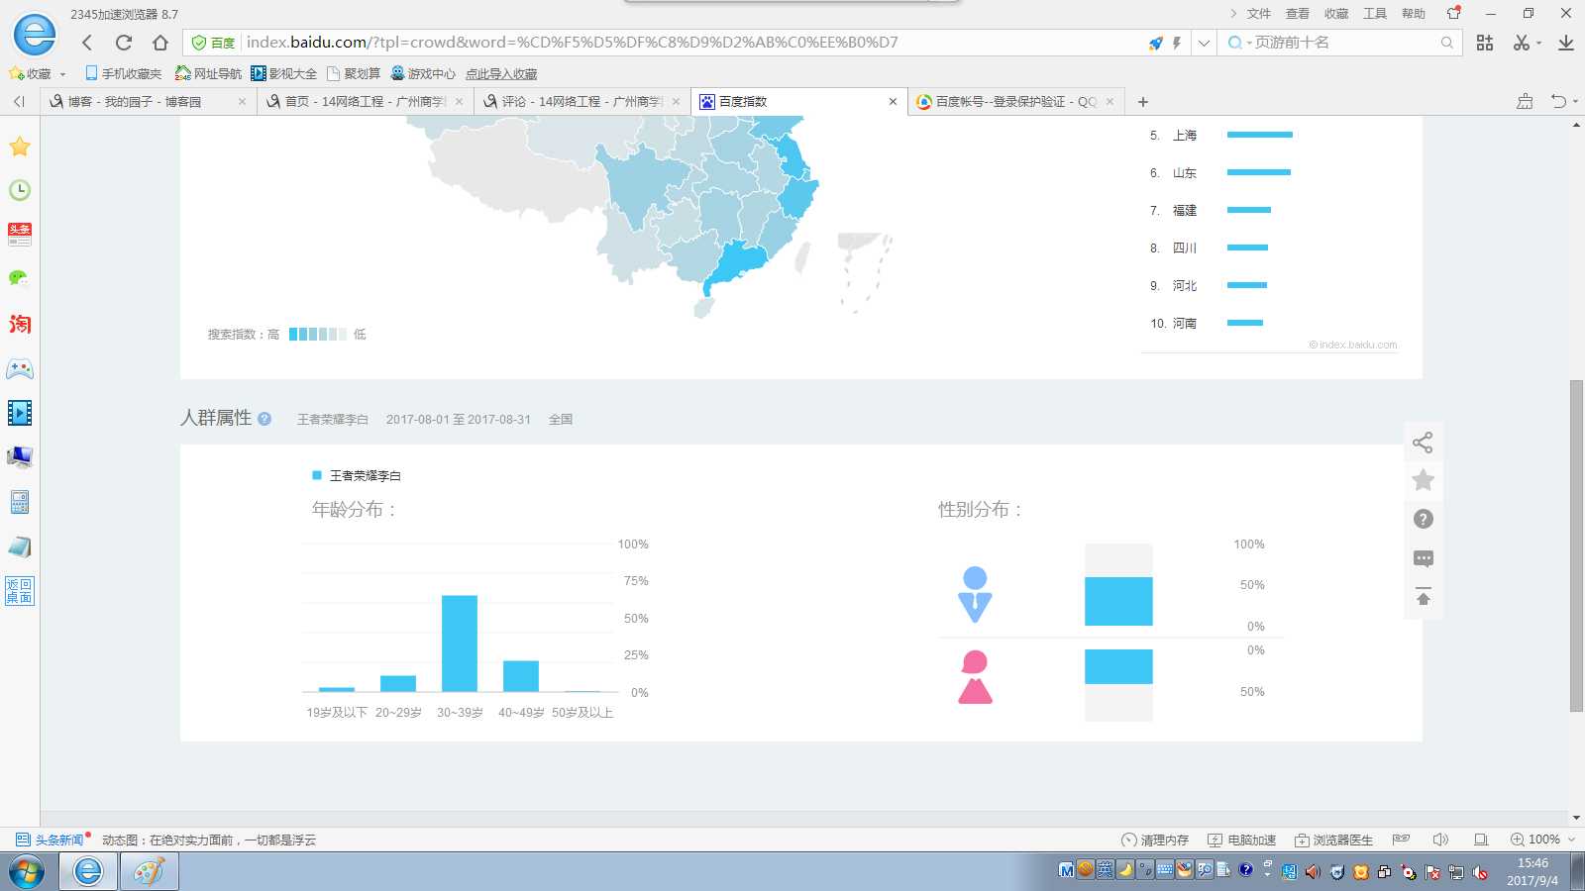
Task: Click the favorite star on right panel
Action: point(1424,480)
